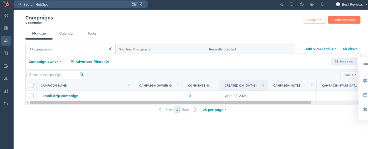Open the Marketplace store icon
Screen dimensions: 368x149
click(x=292, y=4)
